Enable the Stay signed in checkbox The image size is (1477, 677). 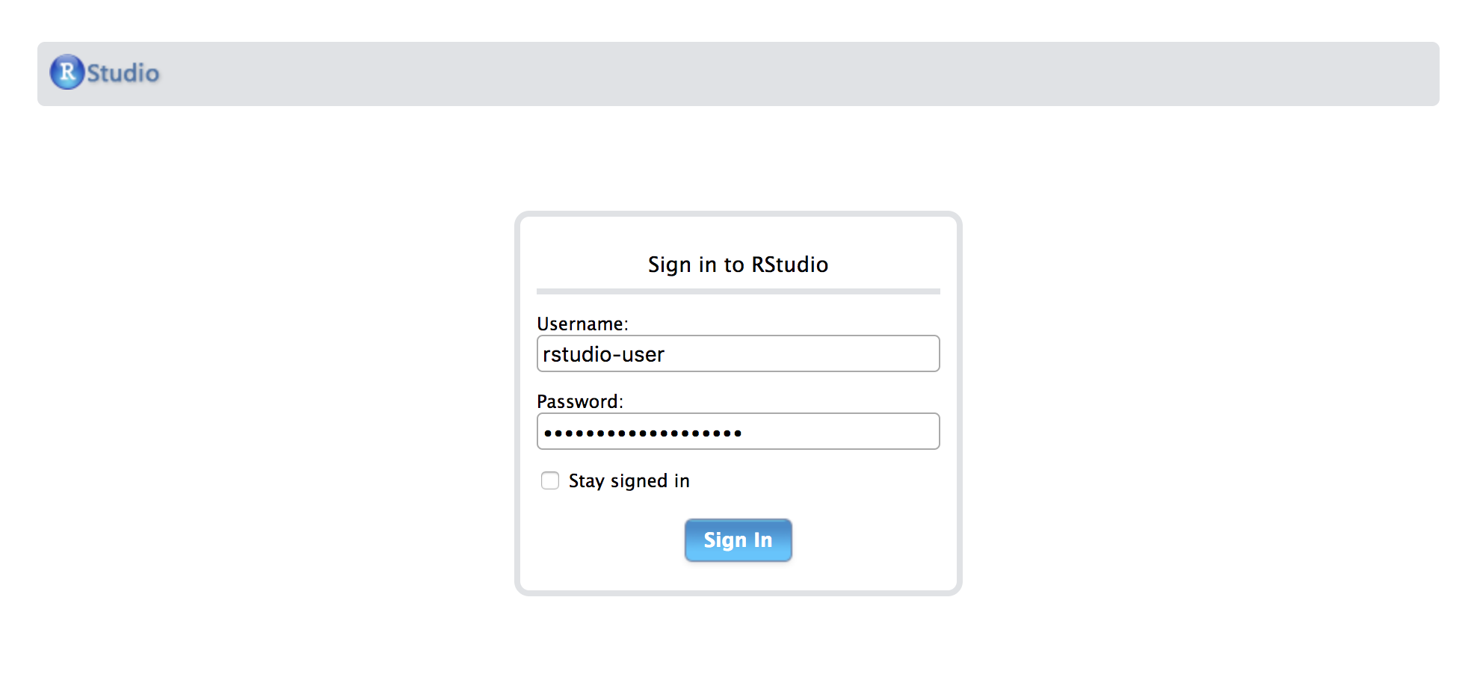pyautogui.click(x=550, y=480)
